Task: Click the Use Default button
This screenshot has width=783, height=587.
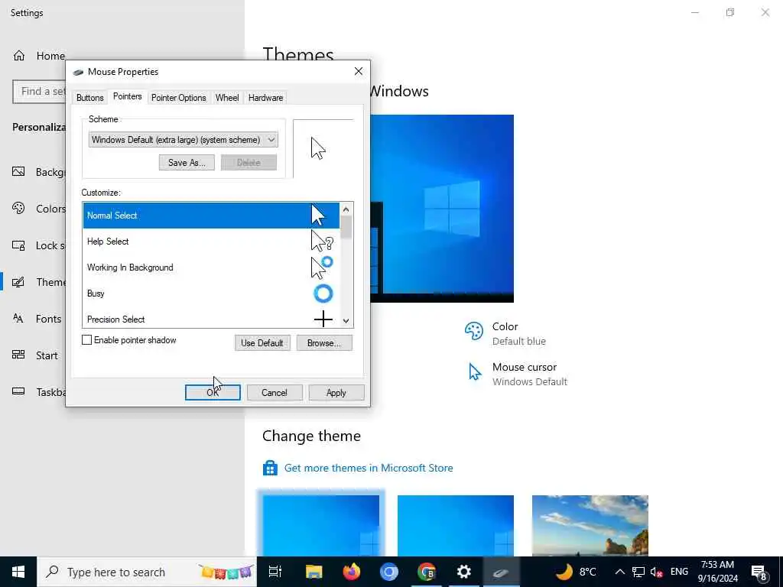Action: (262, 343)
